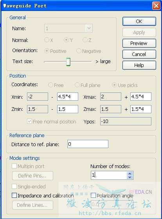Click the Xmin offset field 4.5*4
This screenshot has width=162, height=219.
[68, 96]
